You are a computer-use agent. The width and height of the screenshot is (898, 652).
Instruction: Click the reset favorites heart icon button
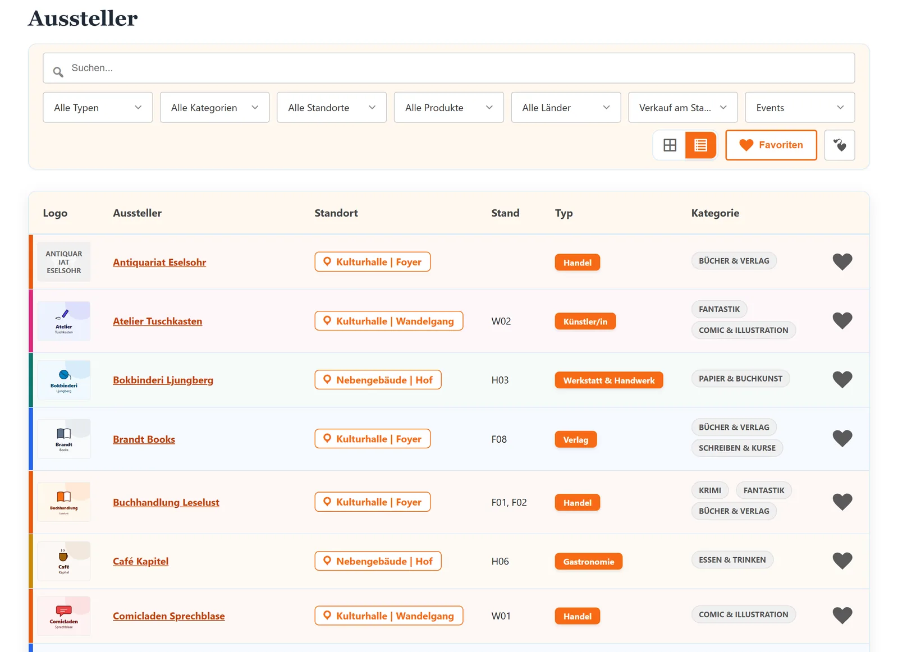click(840, 145)
